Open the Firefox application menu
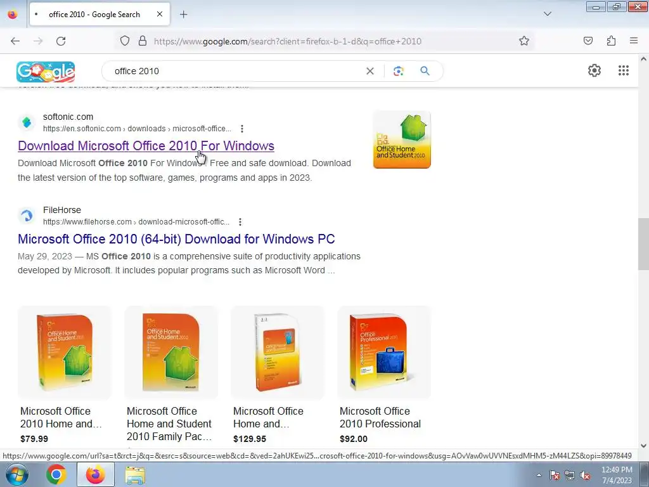This screenshot has height=487, width=649. pos(634,41)
